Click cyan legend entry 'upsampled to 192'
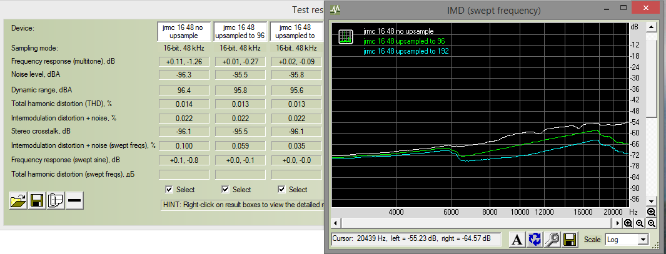The image size is (666, 254). tap(406, 51)
